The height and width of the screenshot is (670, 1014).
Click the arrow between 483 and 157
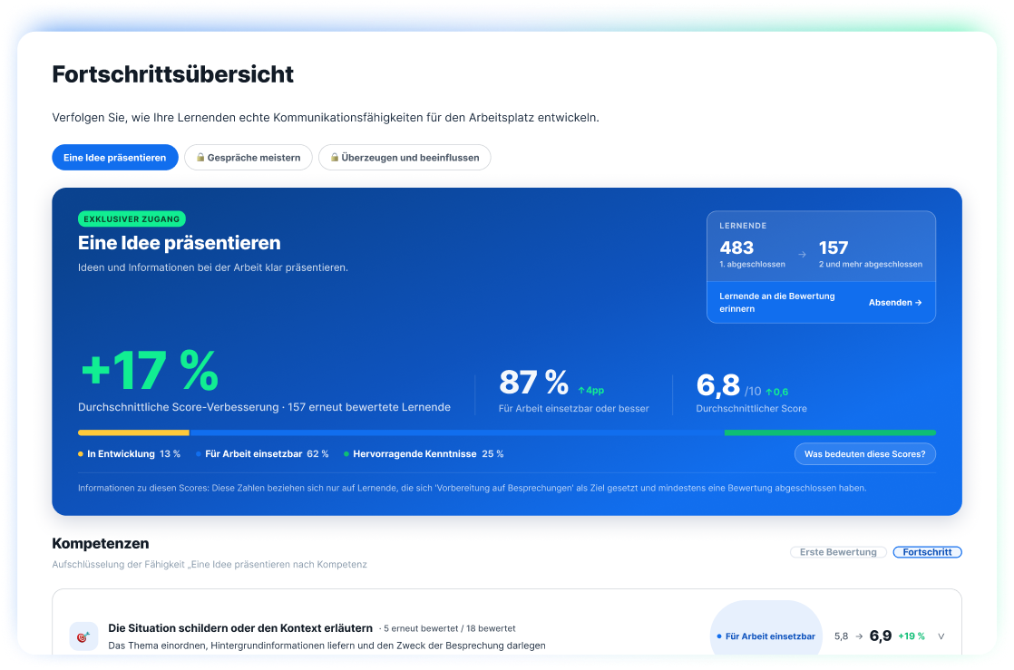[802, 254]
